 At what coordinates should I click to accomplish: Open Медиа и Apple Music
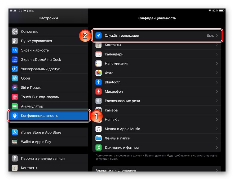pyautogui.click(x=157, y=129)
